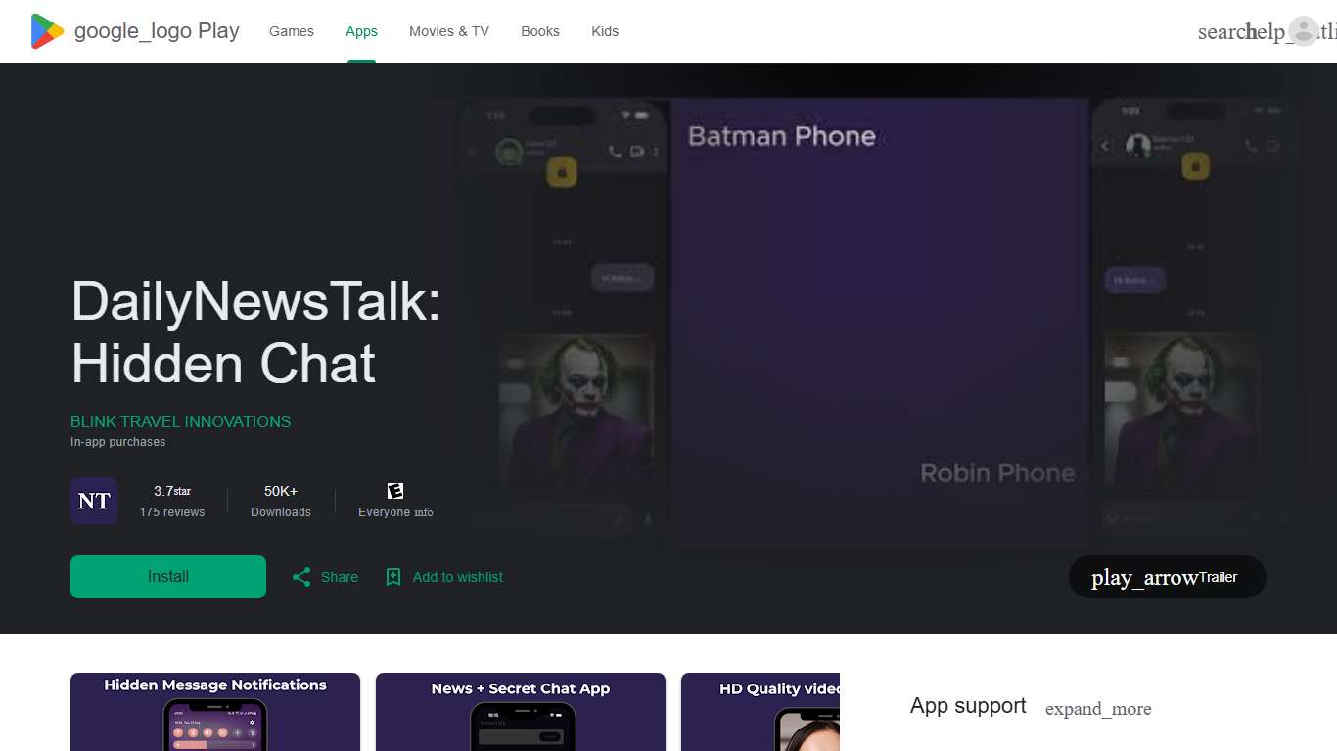Open the Hidden Message Notifications screenshot

[x=215, y=712]
